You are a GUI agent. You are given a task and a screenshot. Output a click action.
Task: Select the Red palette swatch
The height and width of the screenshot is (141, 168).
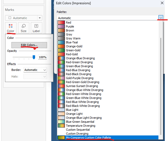61,22
